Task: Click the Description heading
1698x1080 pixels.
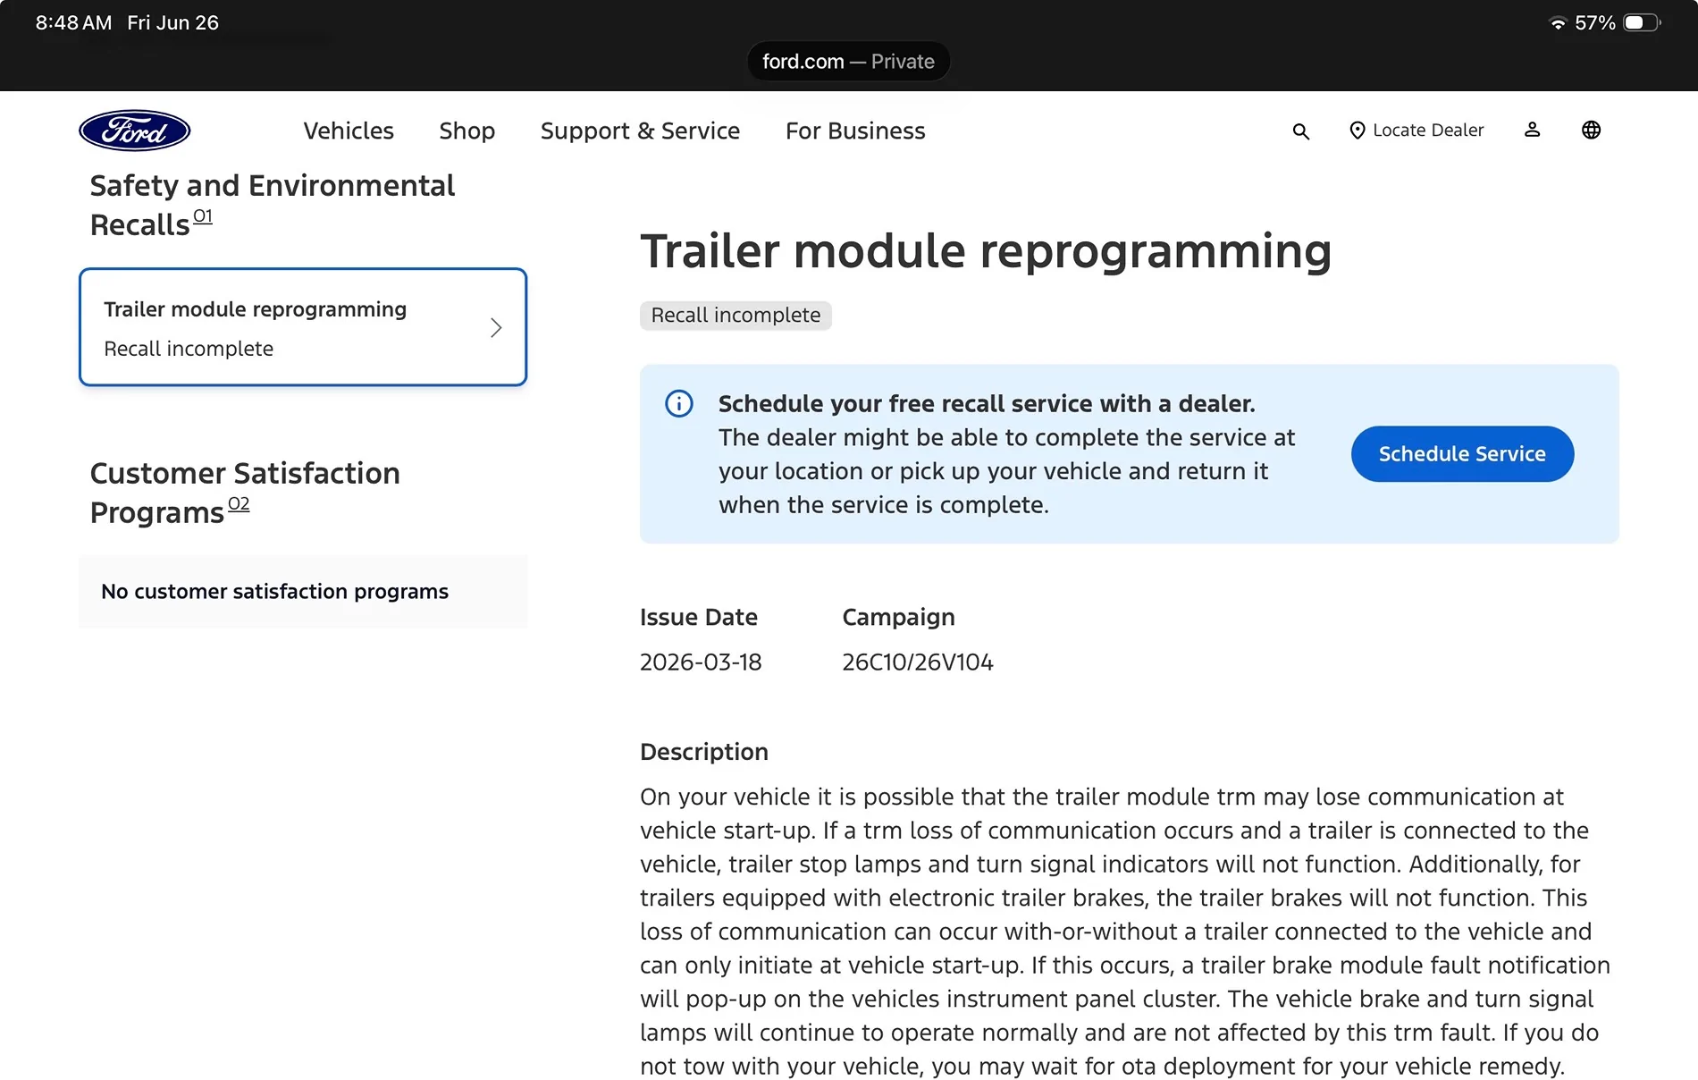Action: pos(704,752)
